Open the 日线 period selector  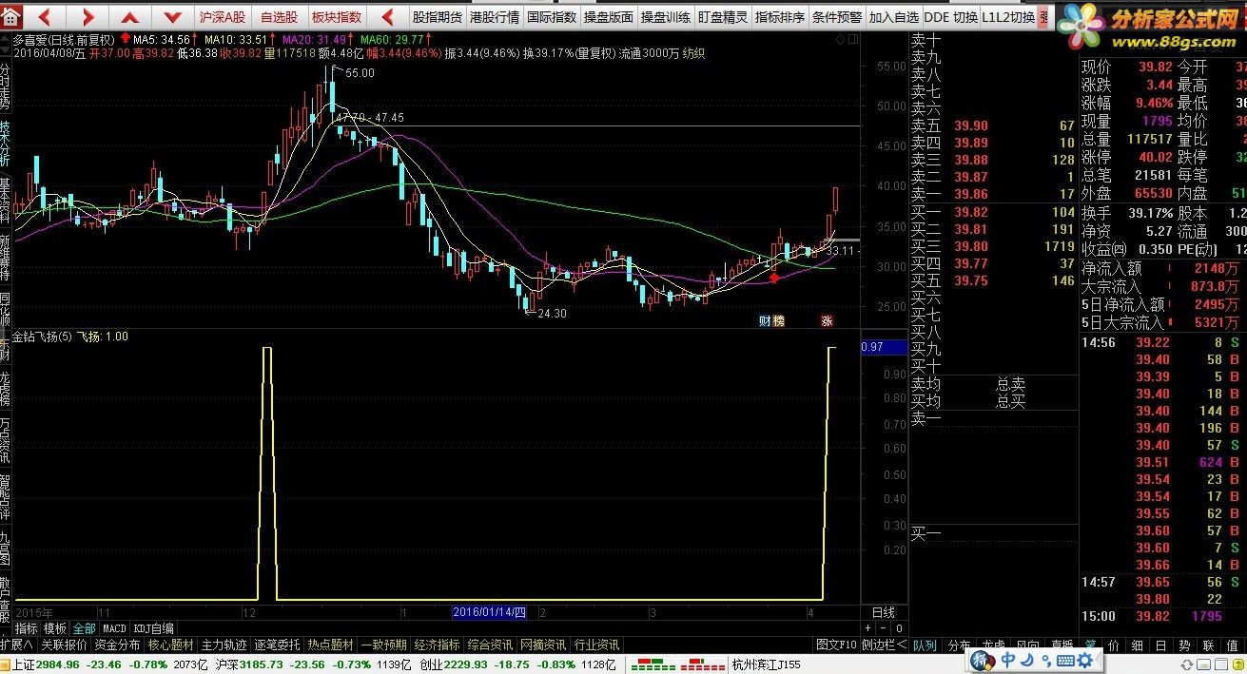pyautogui.click(x=884, y=612)
